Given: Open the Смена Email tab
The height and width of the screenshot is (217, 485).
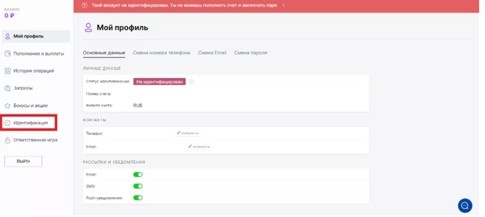Looking at the screenshot, I should pos(212,53).
